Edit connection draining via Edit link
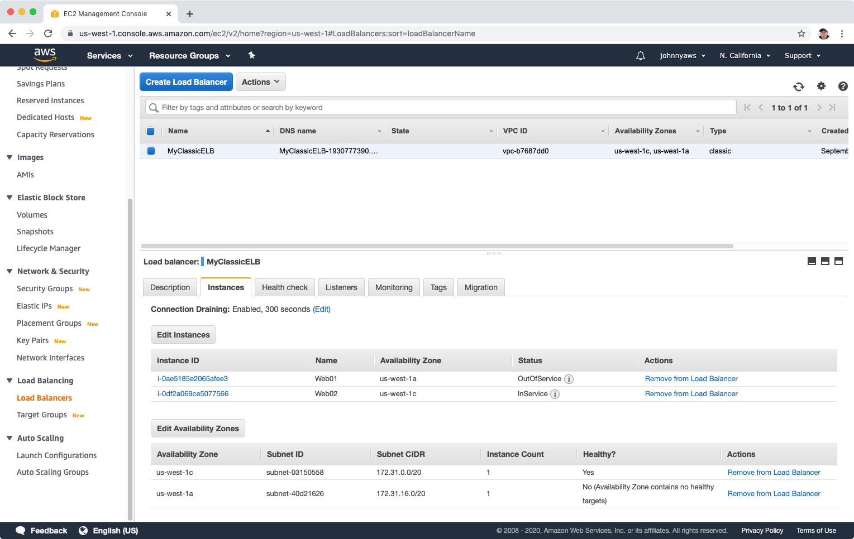 (322, 309)
